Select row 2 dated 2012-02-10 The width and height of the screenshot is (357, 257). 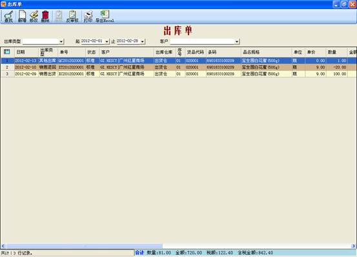point(178,67)
